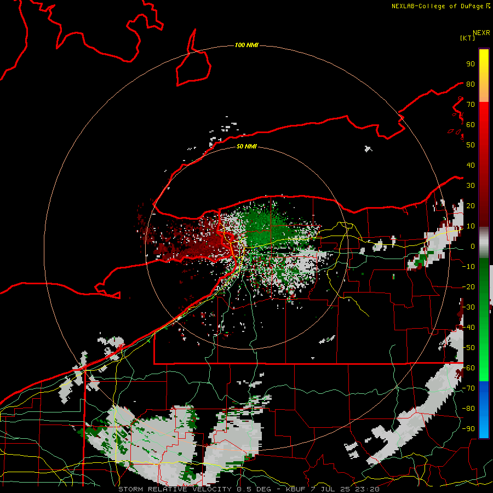The height and width of the screenshot is (493, 493).
Task: Pick the gray zero-velocity segment of the color bar
Action: 484,243
